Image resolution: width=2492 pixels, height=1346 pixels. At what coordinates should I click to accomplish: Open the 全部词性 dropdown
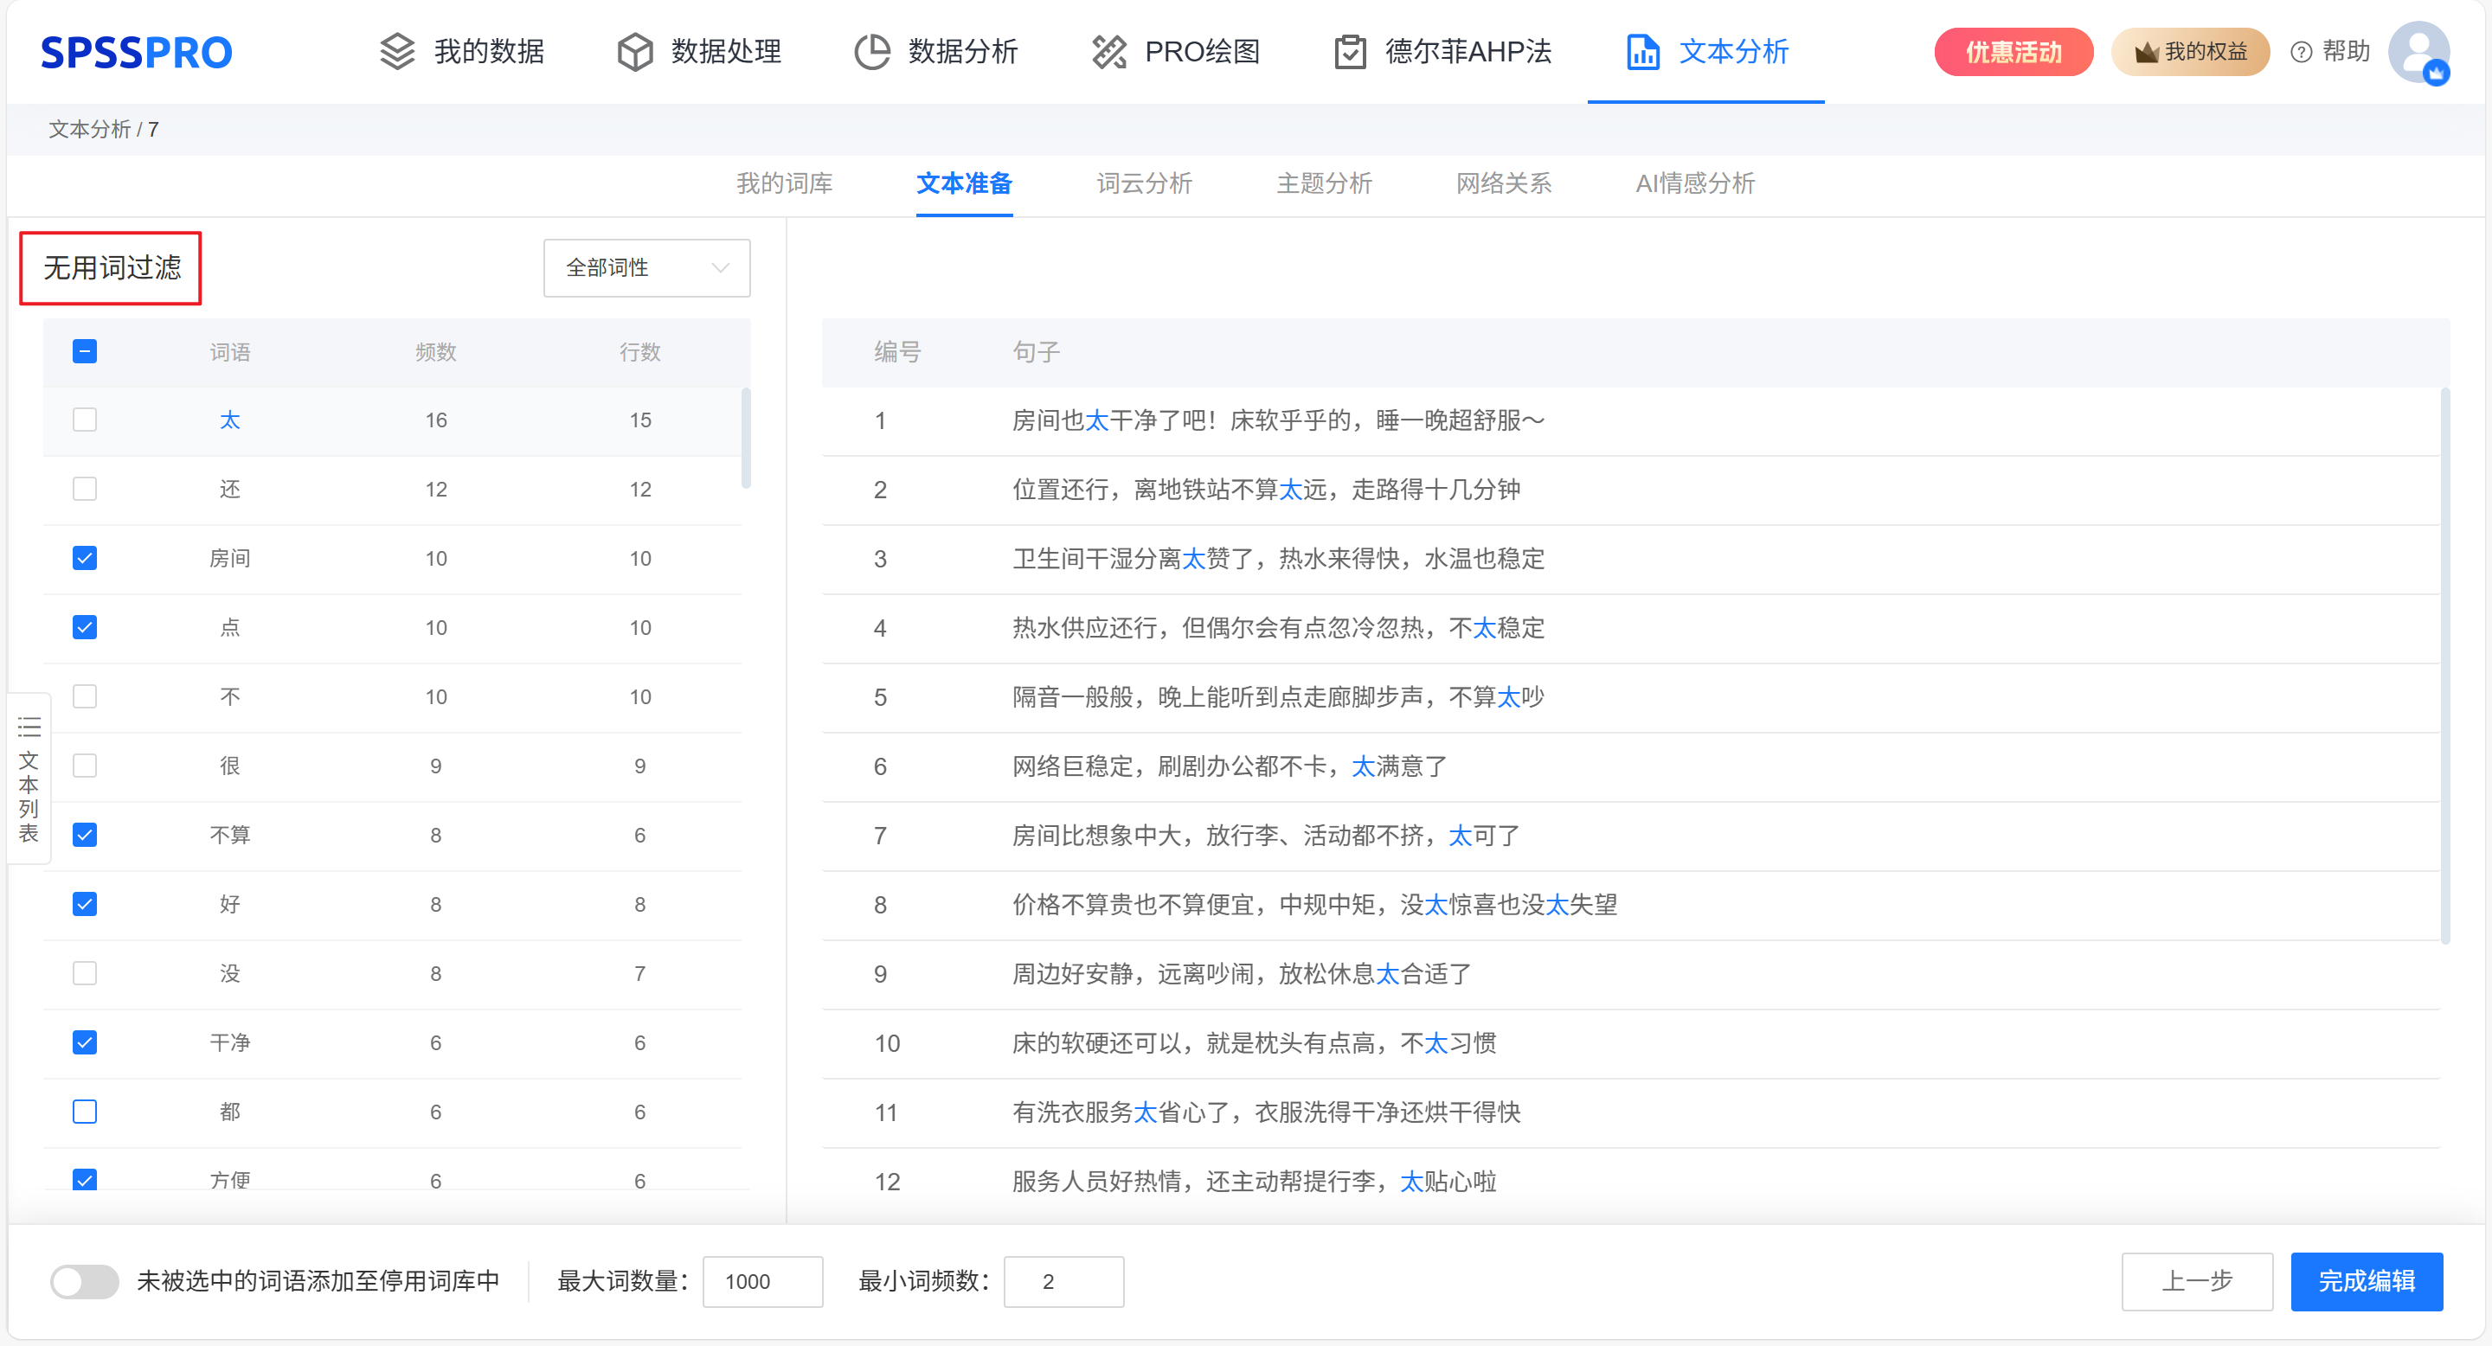[646, 268]
